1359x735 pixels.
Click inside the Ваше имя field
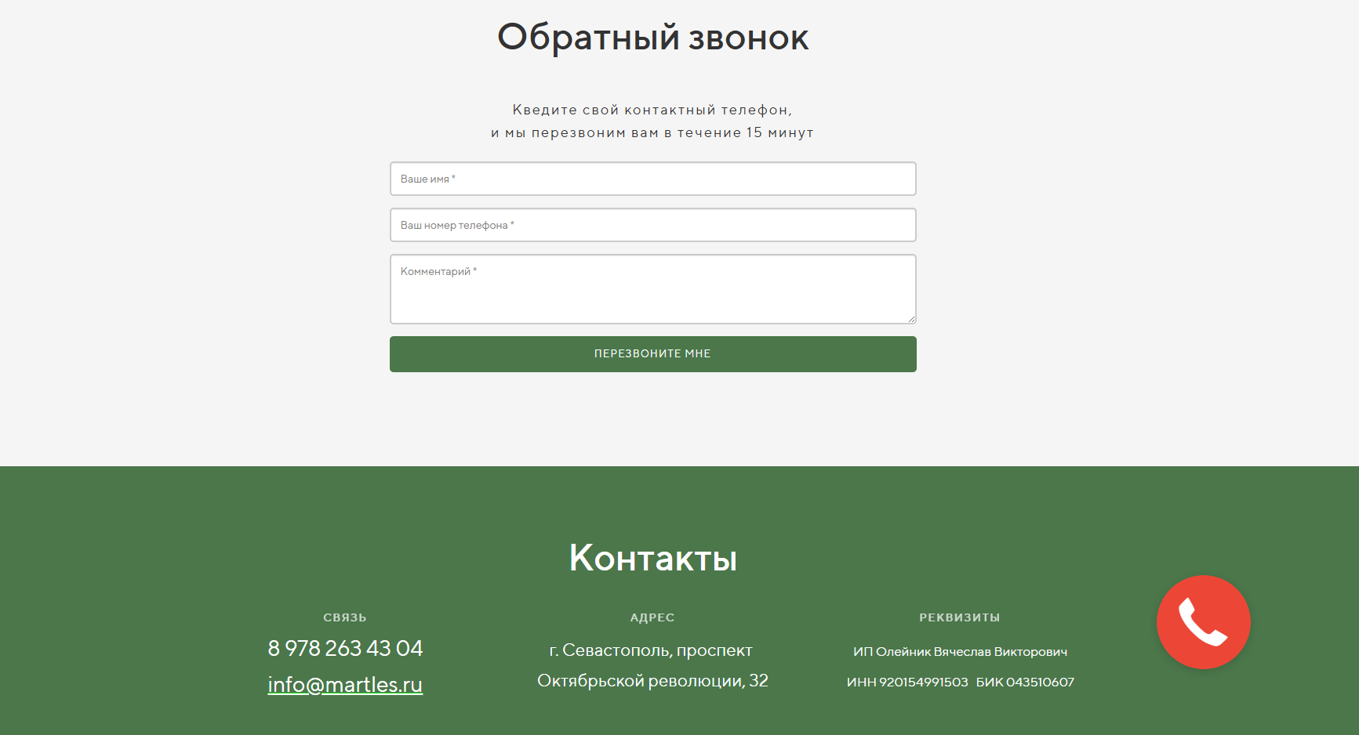click(x=652, y=179)
